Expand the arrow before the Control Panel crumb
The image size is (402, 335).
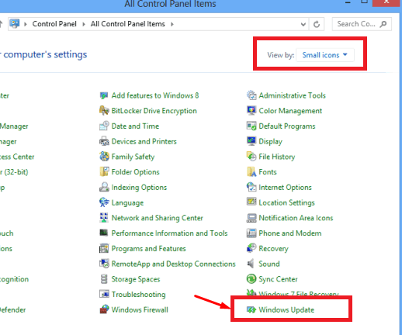(26, 24)
